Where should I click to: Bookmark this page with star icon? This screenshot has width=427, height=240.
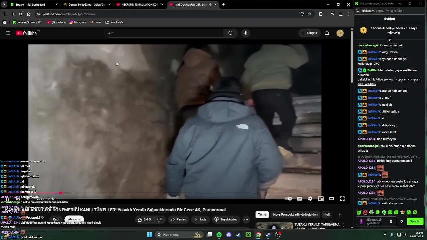coord(310,14)
